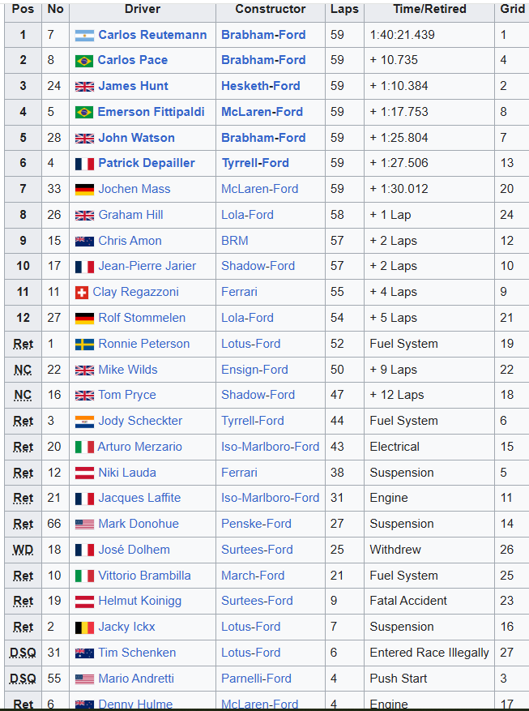Click the UK flag next to James Hunt

pyautogui.click(x=85, y=87)
